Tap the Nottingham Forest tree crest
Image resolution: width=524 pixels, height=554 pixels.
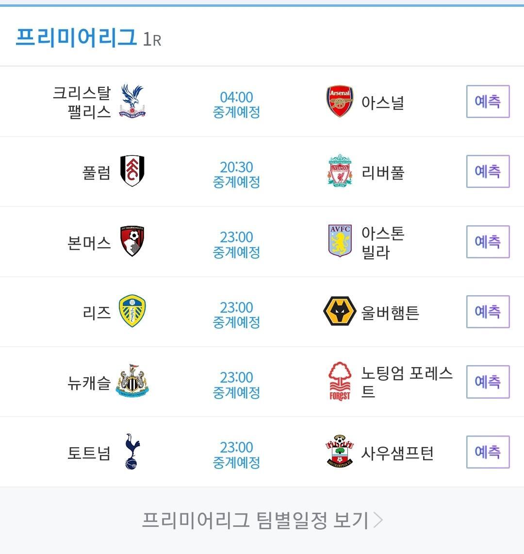coord(340,382)
